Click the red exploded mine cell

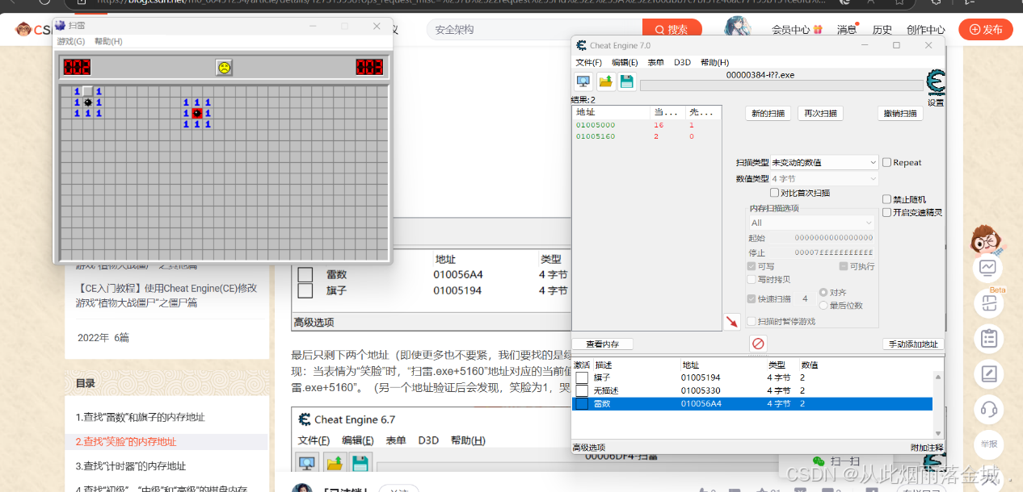[x=197, y=113]
